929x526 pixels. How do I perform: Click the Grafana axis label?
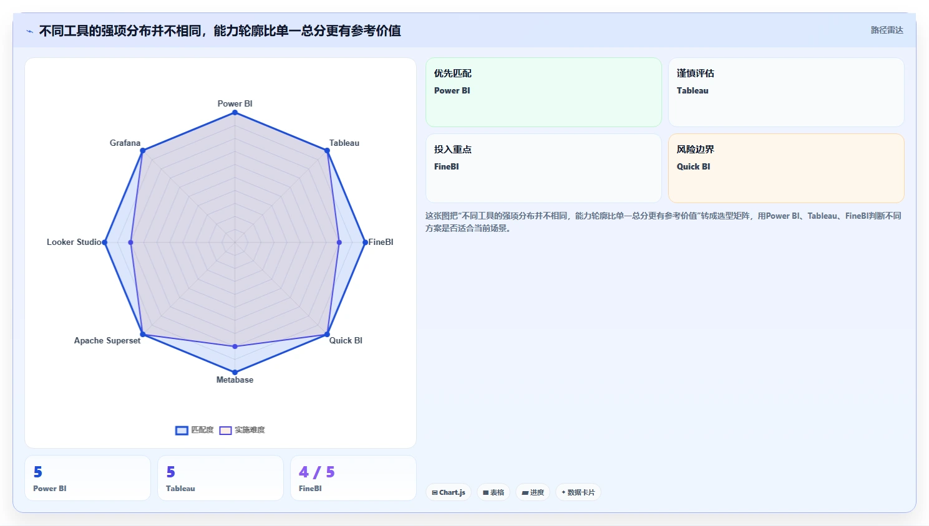click(x=125, y=143)
